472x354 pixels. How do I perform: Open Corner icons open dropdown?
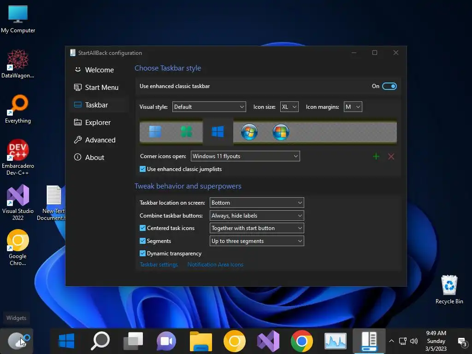[x=245, y=156]
